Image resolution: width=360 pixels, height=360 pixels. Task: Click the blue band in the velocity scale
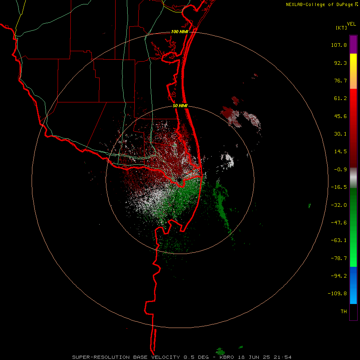pos(353,285)
